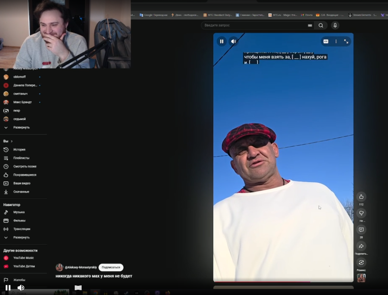Expand the Навигатор section with Развернуть
The image size is (388, 295).
(x=22, y=237)
